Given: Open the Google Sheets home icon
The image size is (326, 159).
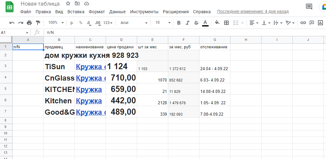Looking at the screenshot, I should point(10,7).
